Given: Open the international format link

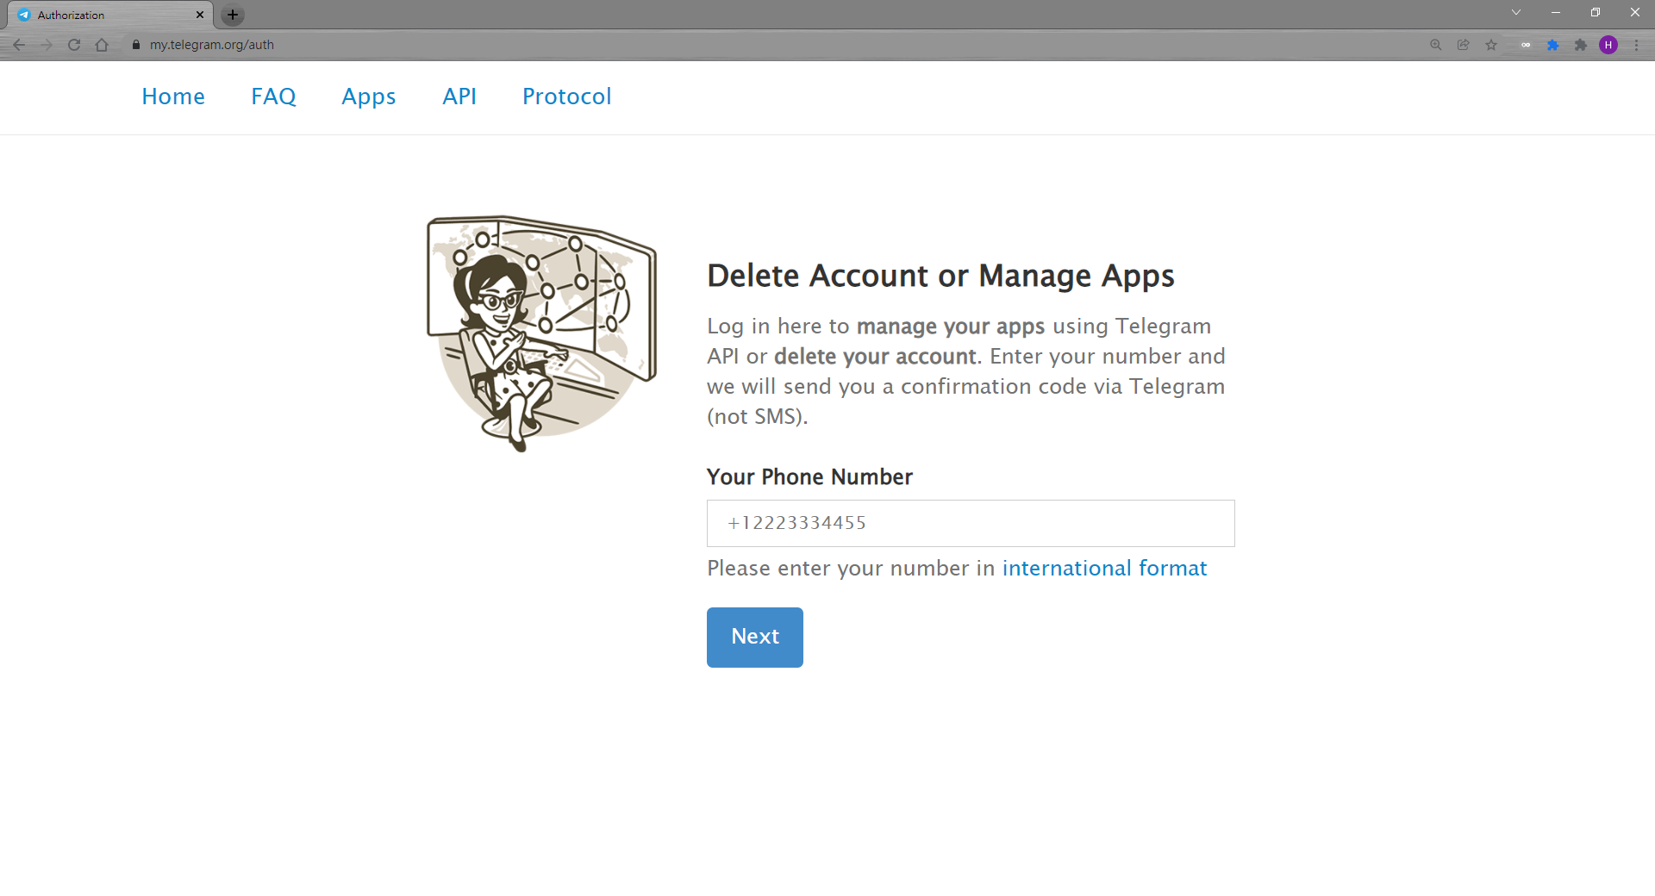Looking at the screenshot, I should click(x=1104, y=569).
